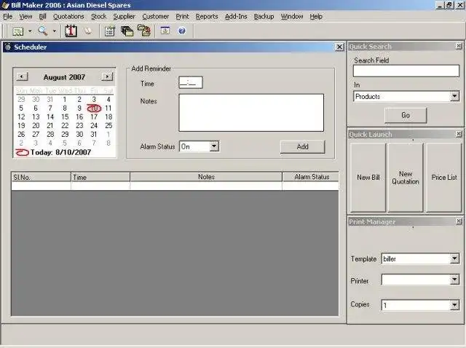Click the folders with red sync icon

[x=144, y=31]
